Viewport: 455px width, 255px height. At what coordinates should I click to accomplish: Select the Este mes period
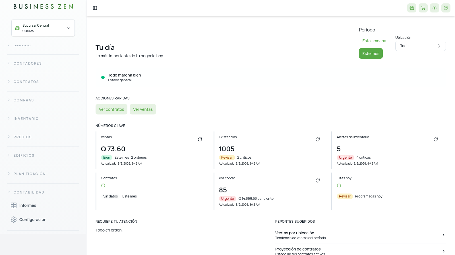(x=371, y=54)
